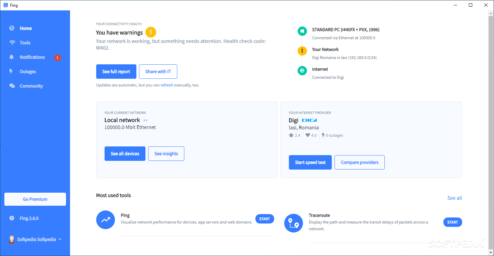Expand the Softpedia account dropdown chevron
This screenshot has width=494, height=256.
60,239
